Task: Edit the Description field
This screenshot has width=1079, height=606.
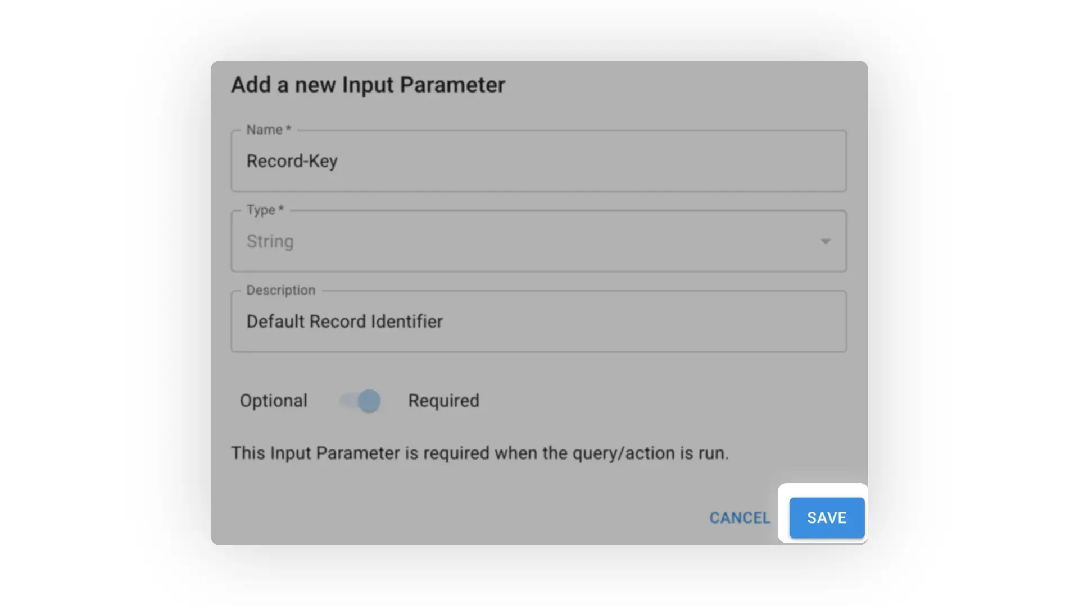Action: (x=538, y=321)
